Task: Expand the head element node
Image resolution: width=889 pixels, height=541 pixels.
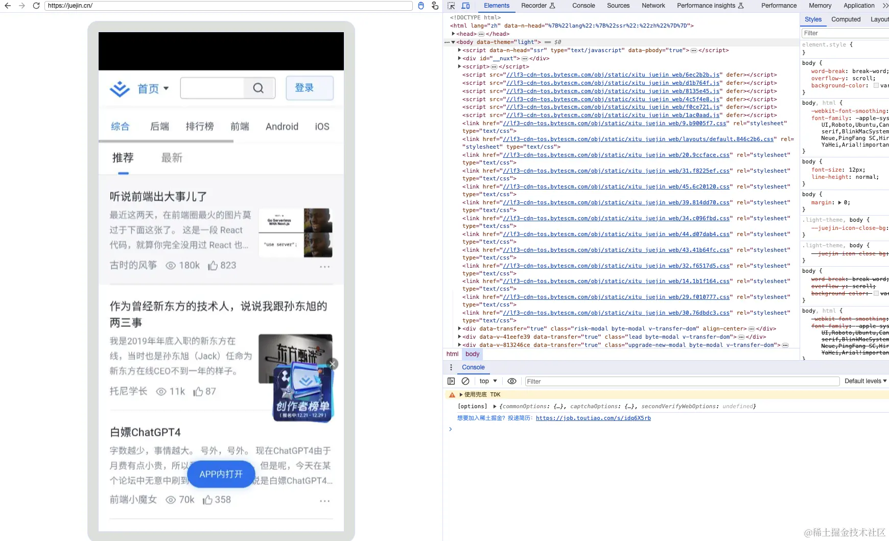Action: click(x=453, y=34)
